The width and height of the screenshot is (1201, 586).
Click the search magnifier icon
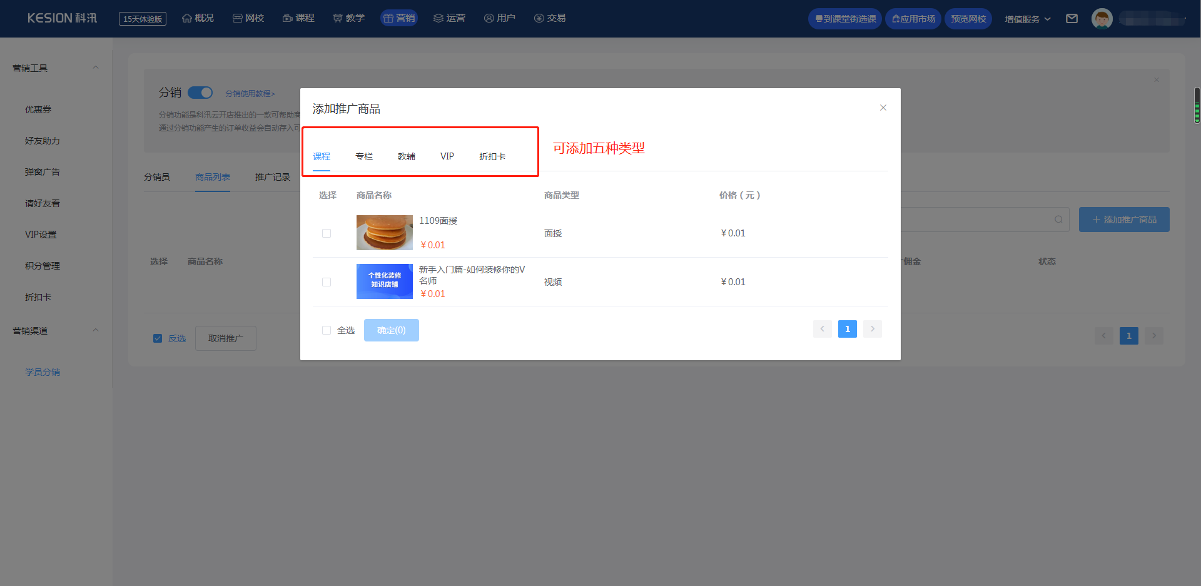1058,220
